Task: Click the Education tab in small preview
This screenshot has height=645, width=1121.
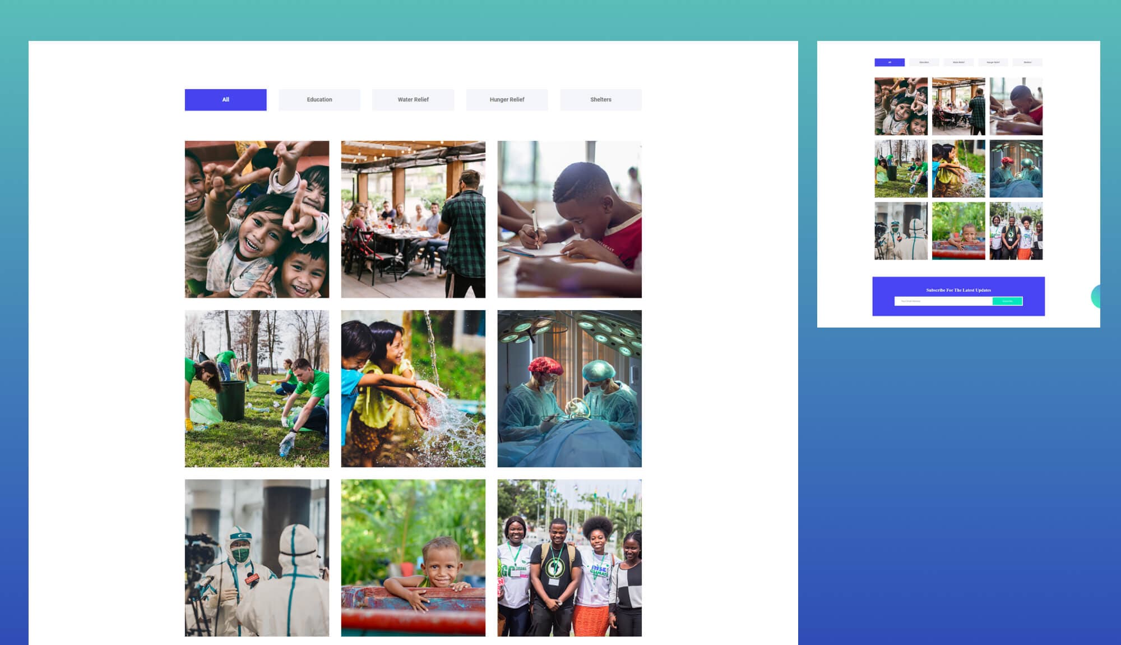Action: click(924, 62)
